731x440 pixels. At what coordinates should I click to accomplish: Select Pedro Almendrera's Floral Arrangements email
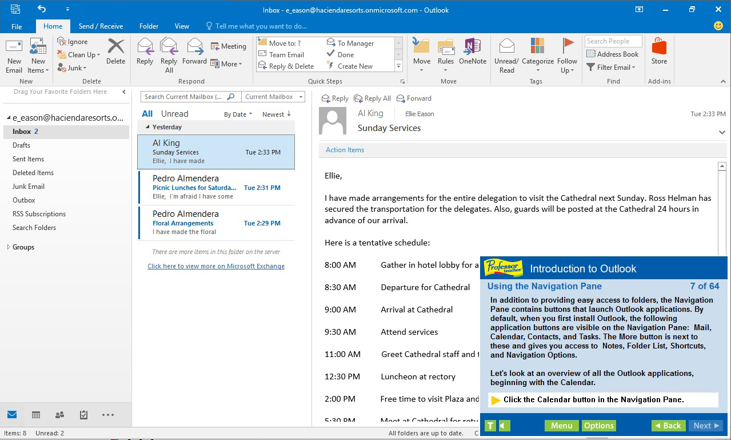click(216, 223)
